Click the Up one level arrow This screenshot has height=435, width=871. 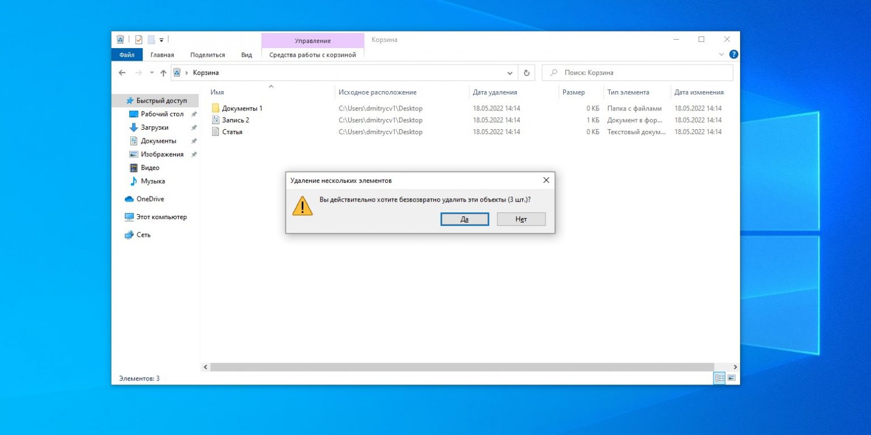tap(163, 72)
